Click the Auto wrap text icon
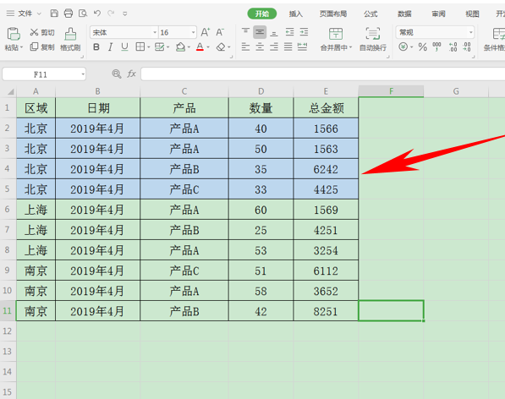The height and width of the screenshot is (399, 505). pos(373,39)
